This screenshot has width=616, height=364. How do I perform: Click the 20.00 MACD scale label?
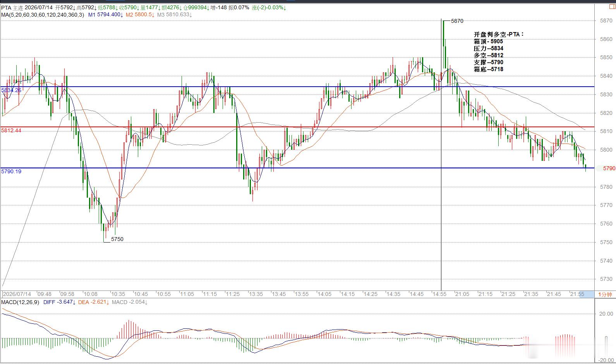coord(606,314)
